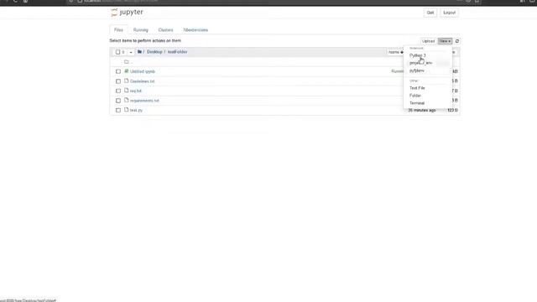Image resolution: width=537 pixels, height=302 pixels.
Task: Check the select-all items checkbox
Action: (x=117, y=52)
